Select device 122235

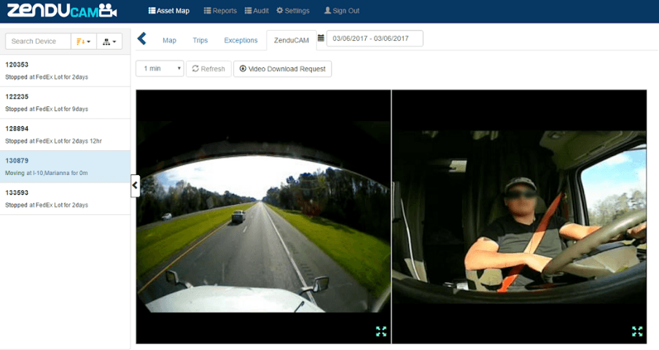65,103
